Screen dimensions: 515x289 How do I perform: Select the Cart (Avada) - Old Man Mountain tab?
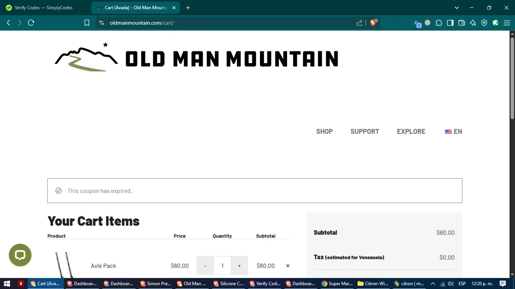(x=136, y=8)
